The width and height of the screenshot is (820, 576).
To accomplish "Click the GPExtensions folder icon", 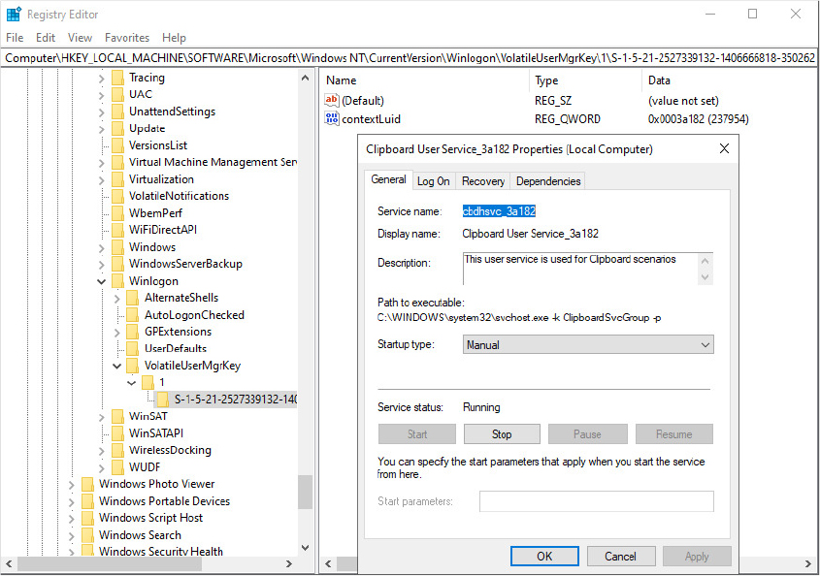I will tap(133, 332).
